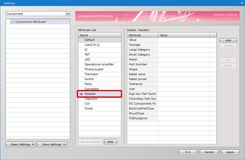Select the Rated value attribute row

click(x=172, y=75)
